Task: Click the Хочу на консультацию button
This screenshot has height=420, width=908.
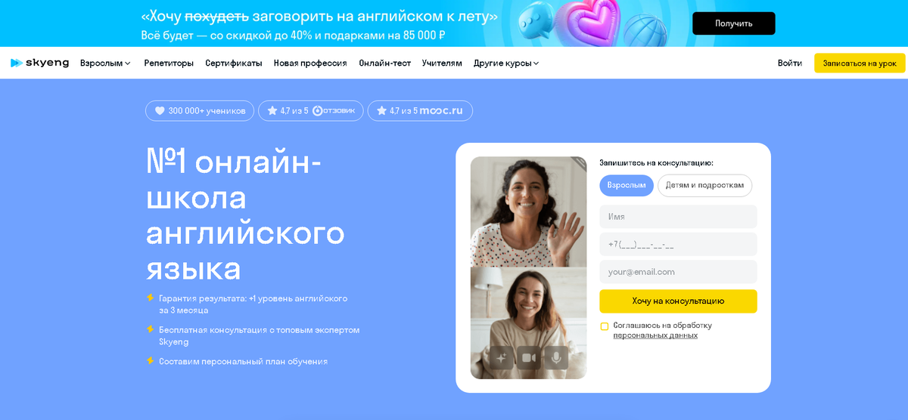Action: pos(678,301)
